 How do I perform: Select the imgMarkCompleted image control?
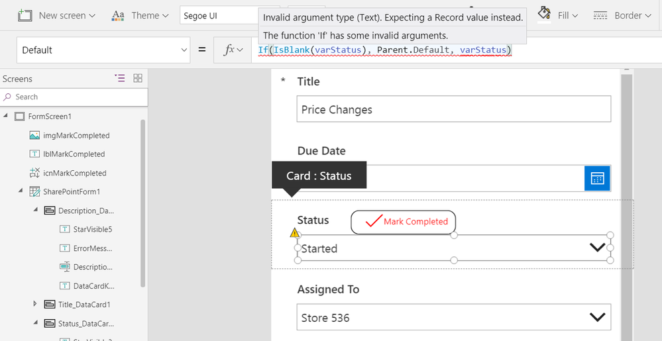pos(69,135)
